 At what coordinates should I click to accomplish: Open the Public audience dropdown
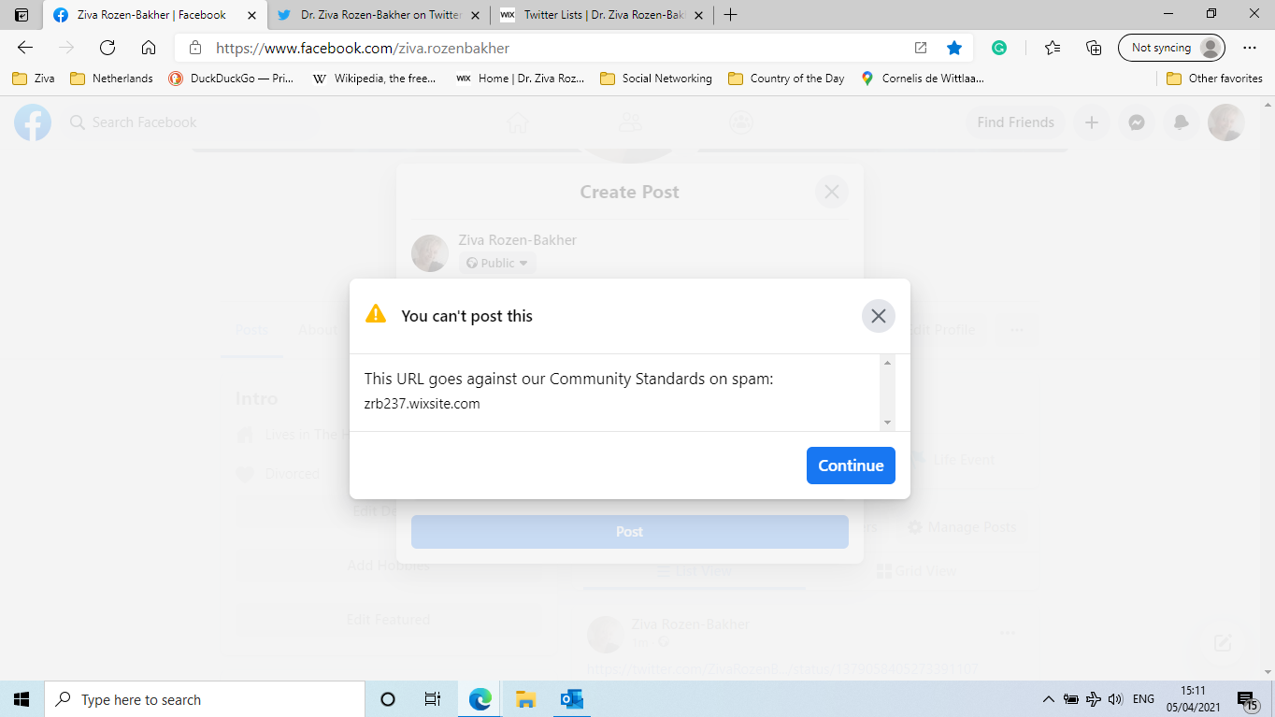point(497,264)
